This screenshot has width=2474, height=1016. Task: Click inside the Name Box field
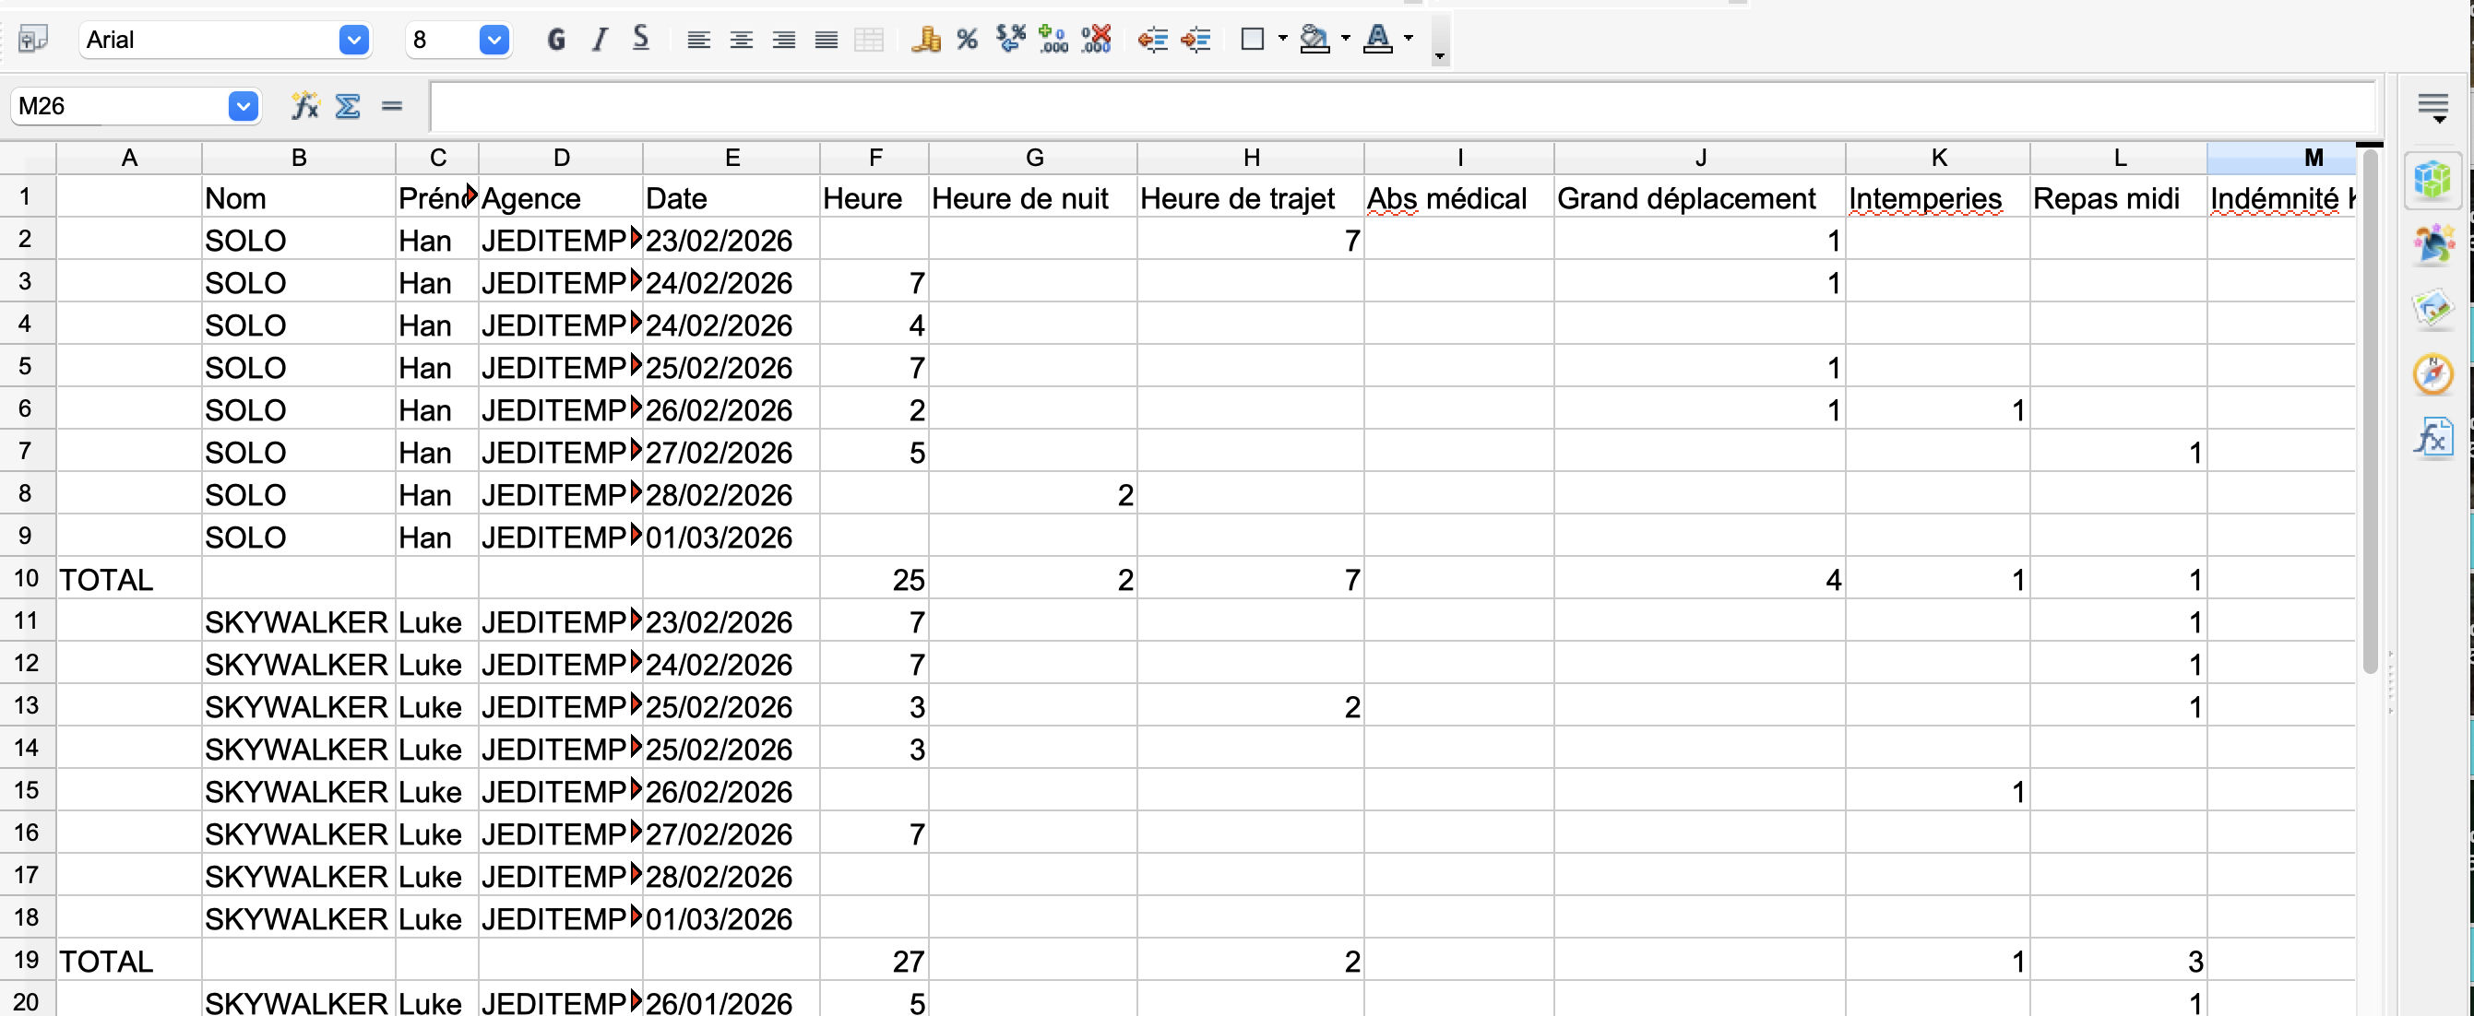coord(120,106)
